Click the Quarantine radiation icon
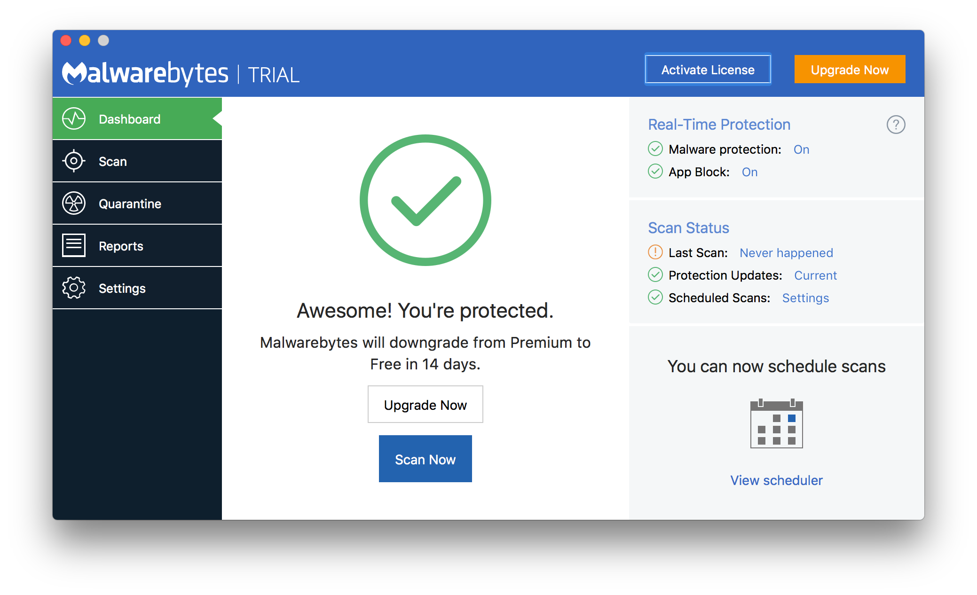 click(74, 204)
